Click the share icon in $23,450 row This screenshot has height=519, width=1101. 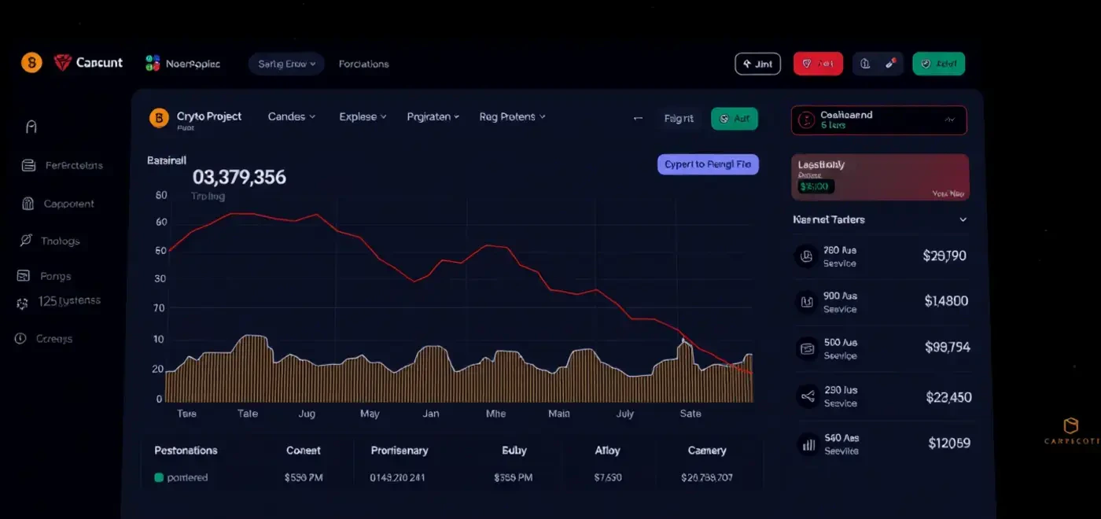pyautogui.click(x=806, y=396)
